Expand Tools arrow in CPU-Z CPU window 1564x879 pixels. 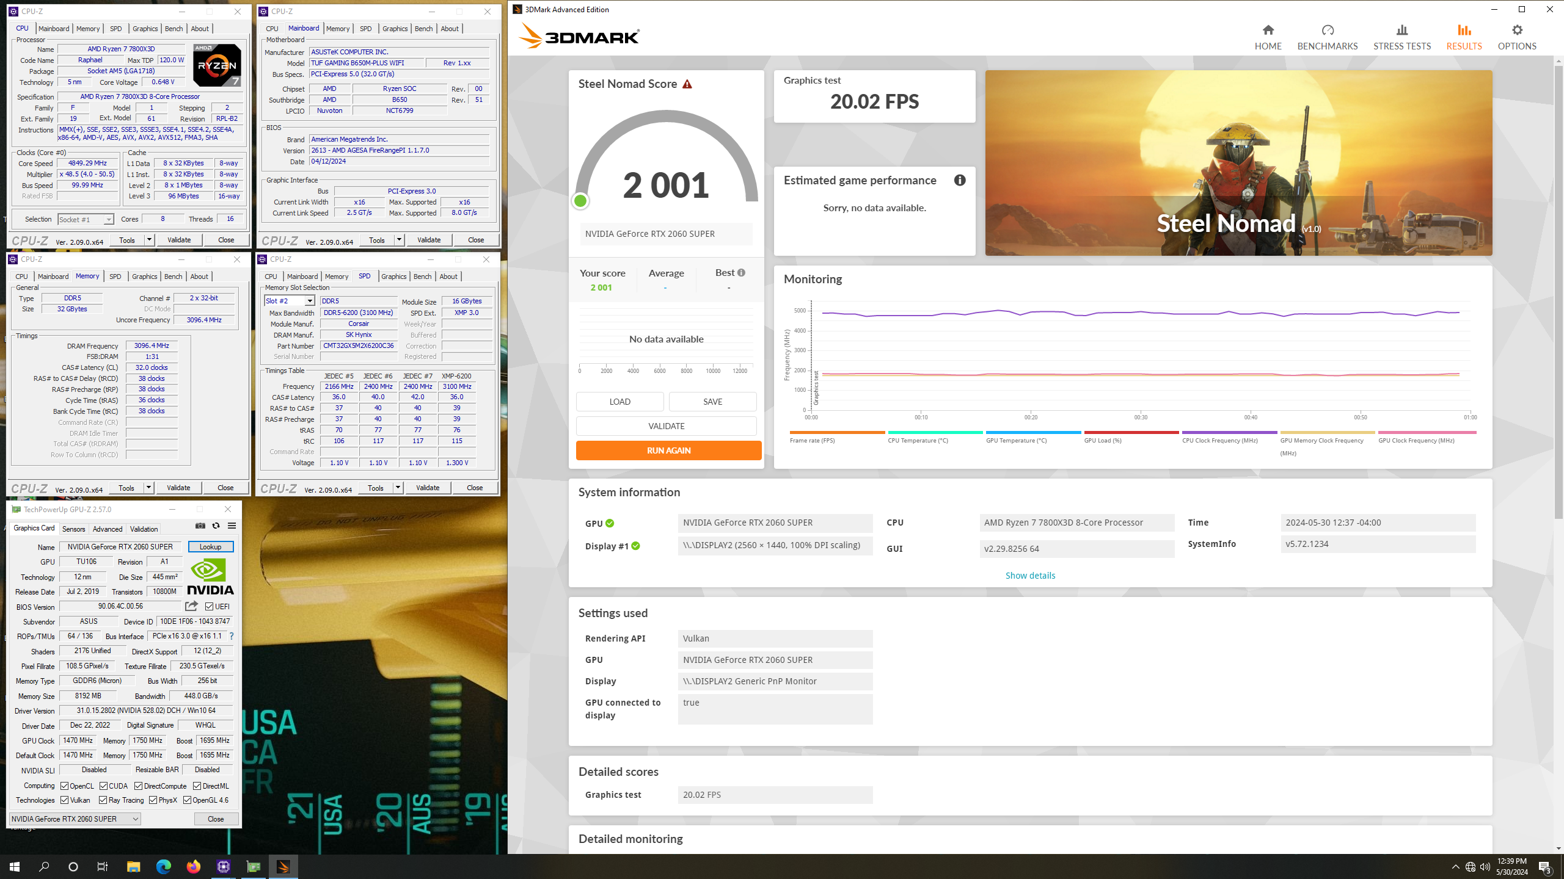(148, 240)
